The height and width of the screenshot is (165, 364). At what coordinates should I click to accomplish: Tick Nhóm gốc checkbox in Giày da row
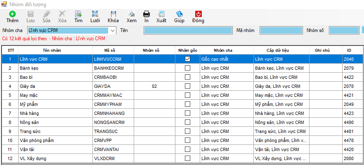pos(188,86)
